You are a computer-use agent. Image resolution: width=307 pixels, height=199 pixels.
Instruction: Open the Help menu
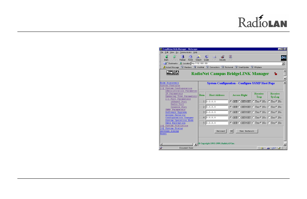(x=195, y=52)
